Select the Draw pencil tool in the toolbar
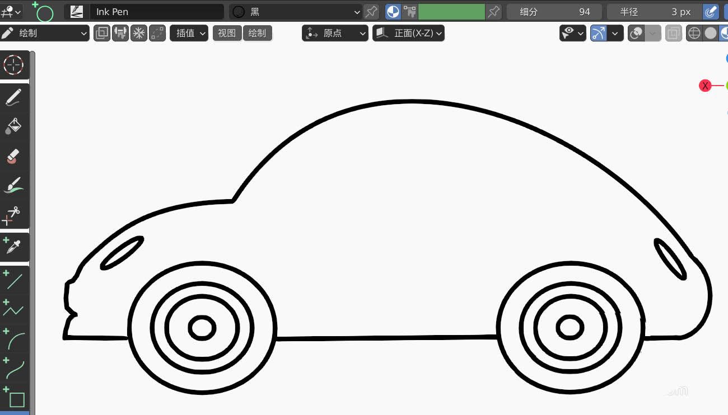Image resolution: width=728 pixels, height=415 pixels. pyautogui.click(x=14, y=97)
